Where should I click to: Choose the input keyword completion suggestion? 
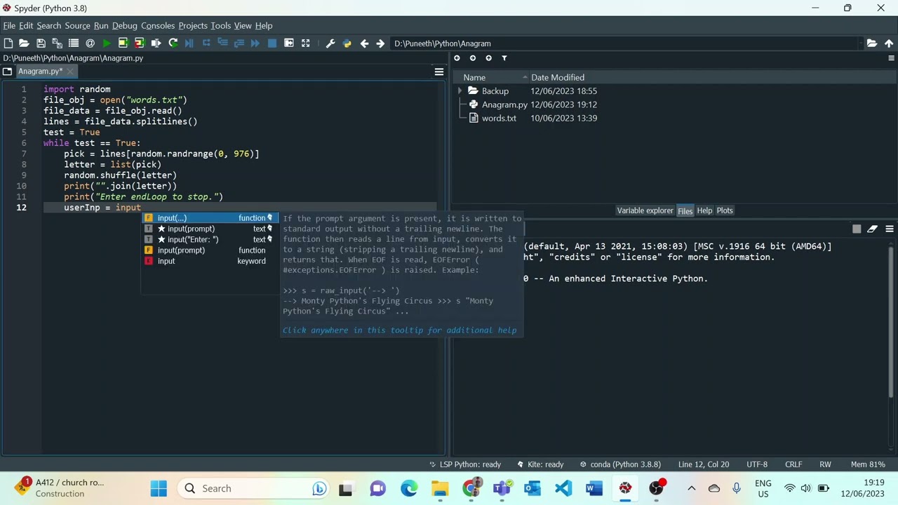pos(210,261)
